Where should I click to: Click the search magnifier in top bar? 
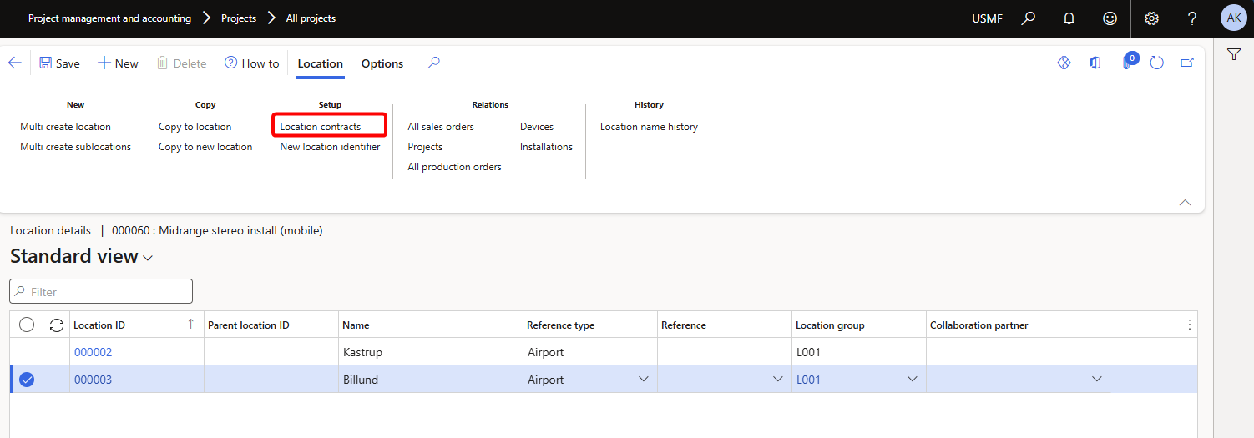click(1029, 18)
